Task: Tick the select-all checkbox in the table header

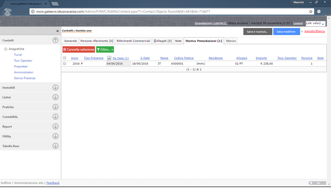Action: coord(65,58)
